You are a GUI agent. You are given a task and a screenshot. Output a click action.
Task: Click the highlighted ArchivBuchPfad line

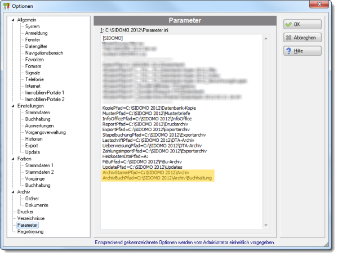tap(157, 178)
